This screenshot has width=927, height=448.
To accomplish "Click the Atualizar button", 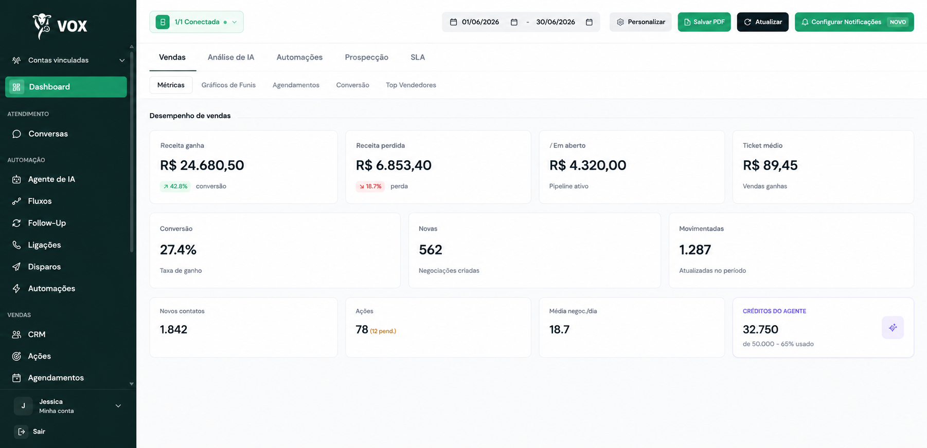I will point(762,22).
